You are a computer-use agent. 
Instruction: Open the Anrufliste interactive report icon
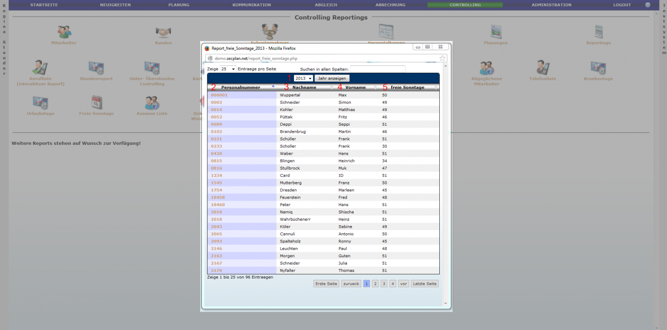(40, 68)
